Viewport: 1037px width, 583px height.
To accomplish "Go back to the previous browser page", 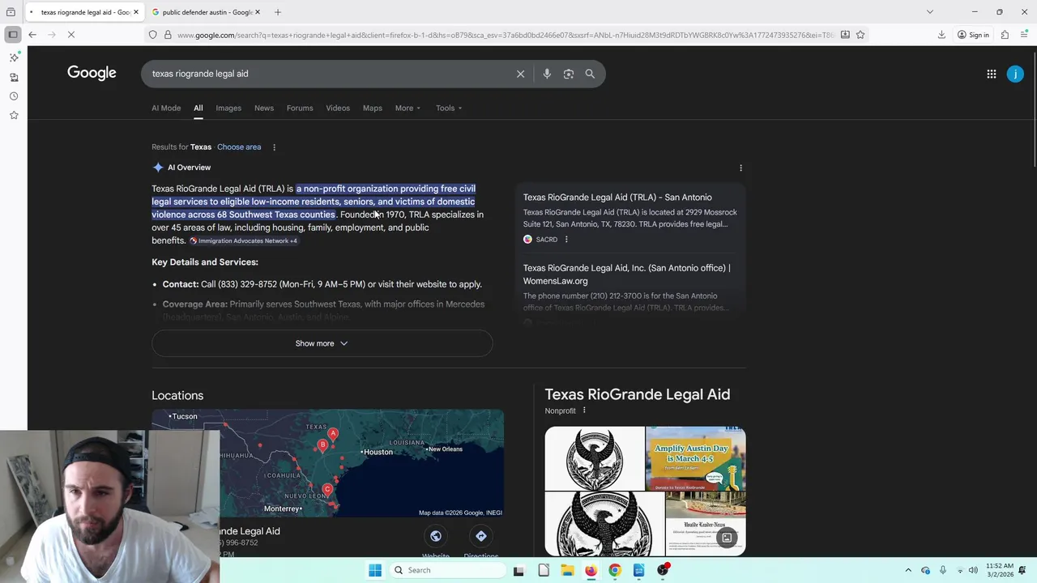I will coord(32,35).
